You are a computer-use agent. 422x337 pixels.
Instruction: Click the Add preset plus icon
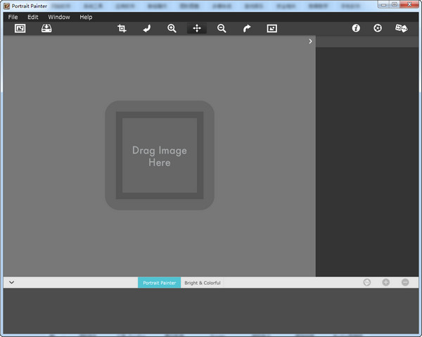386,282
